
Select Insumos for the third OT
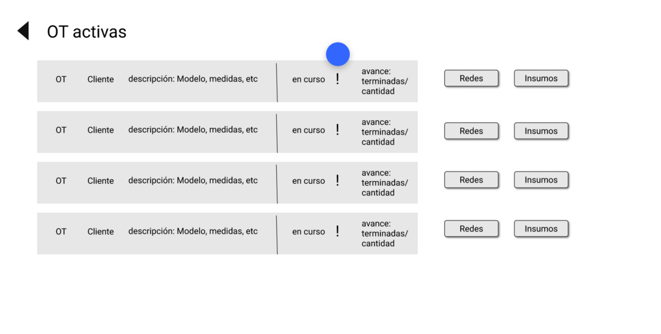[541, 180]
